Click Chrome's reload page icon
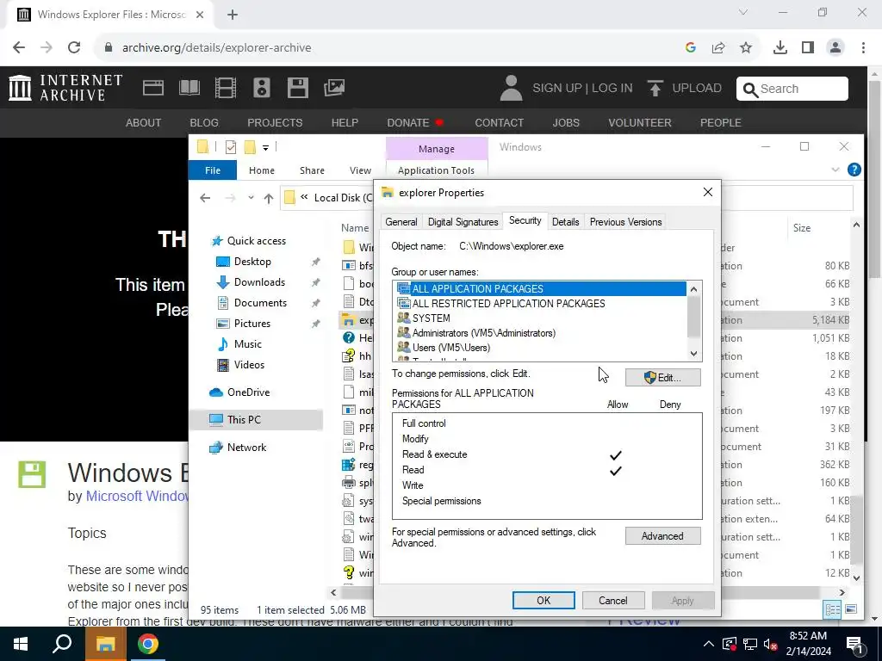 74,47
